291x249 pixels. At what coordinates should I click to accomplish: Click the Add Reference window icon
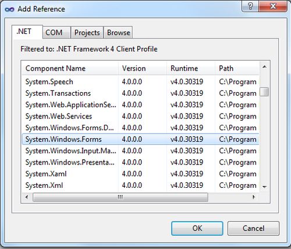pos(9,9)
